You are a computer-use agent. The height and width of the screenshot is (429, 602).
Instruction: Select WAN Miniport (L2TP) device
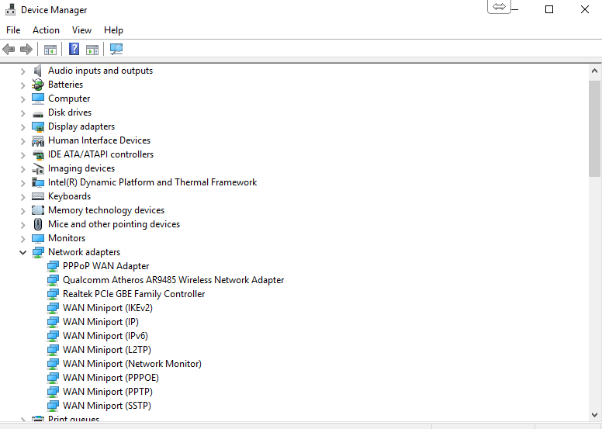107,350
